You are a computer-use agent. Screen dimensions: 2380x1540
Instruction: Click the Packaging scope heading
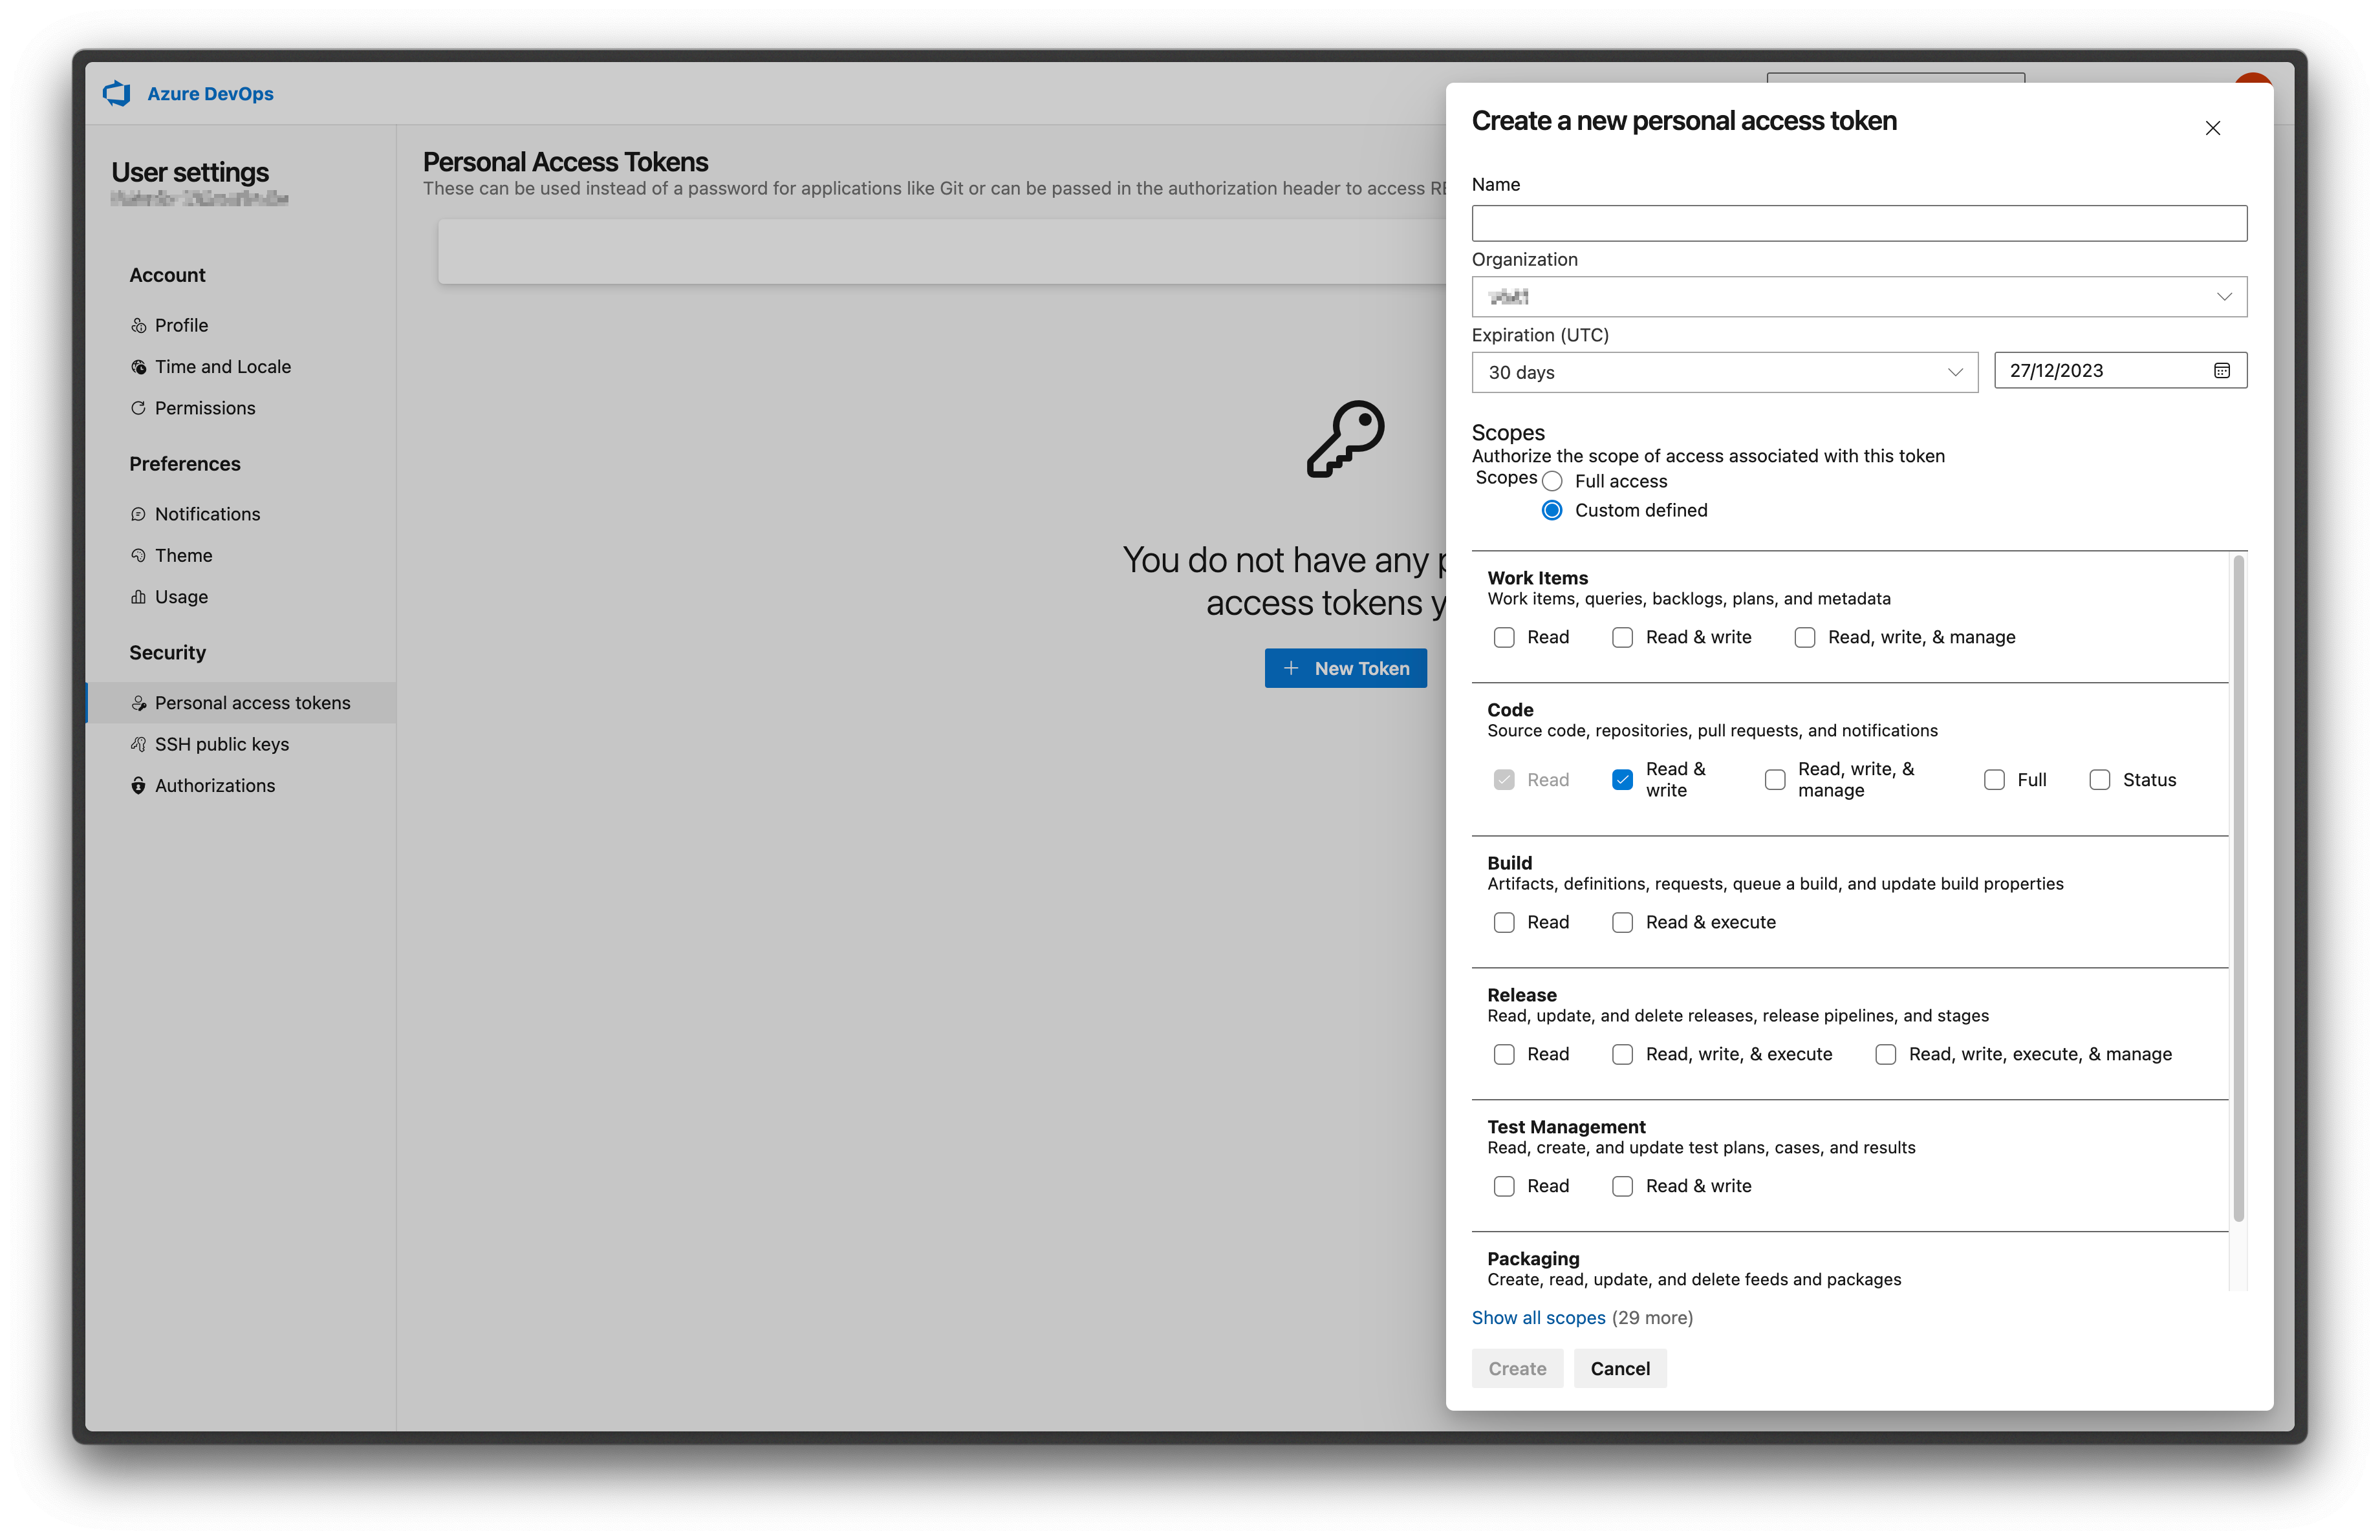coord(1533,1258)
